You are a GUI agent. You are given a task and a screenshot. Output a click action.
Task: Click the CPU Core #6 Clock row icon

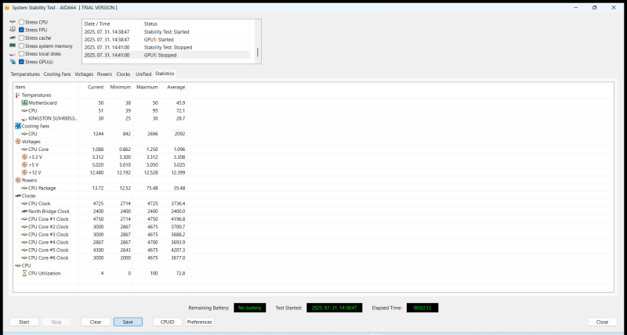[x=24, y=258]
